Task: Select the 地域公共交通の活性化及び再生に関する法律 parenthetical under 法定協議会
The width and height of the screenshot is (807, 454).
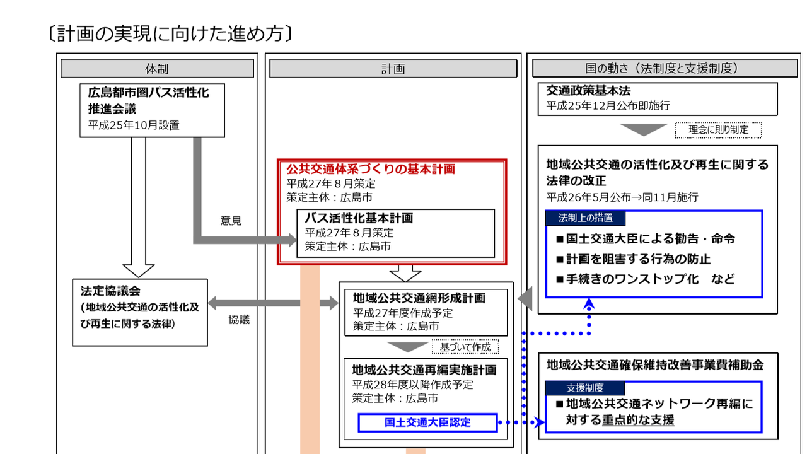Action: tap(139, 315)
